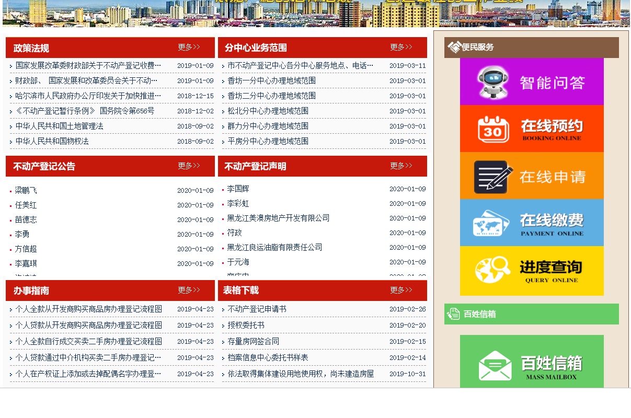Open 国家发展改革委财政部关于不动产登记收费 article
Screen dimensions: 631x418
pyautogui.click(x=88, y=66)
